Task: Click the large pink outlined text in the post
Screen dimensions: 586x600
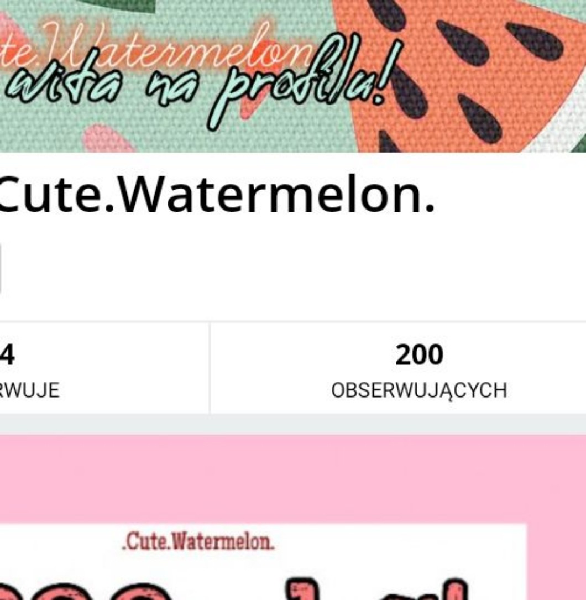Action: [233, 589]
